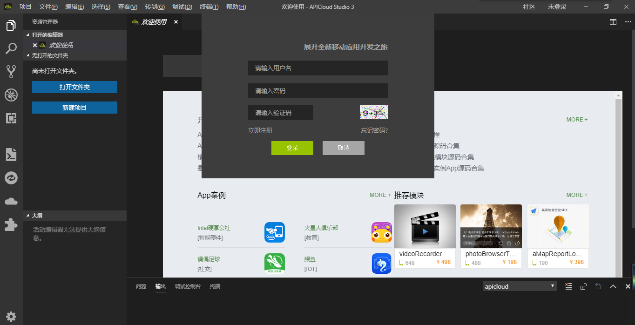Click the 忘记密码? link

pyautogui.click(x=374, y=130)
